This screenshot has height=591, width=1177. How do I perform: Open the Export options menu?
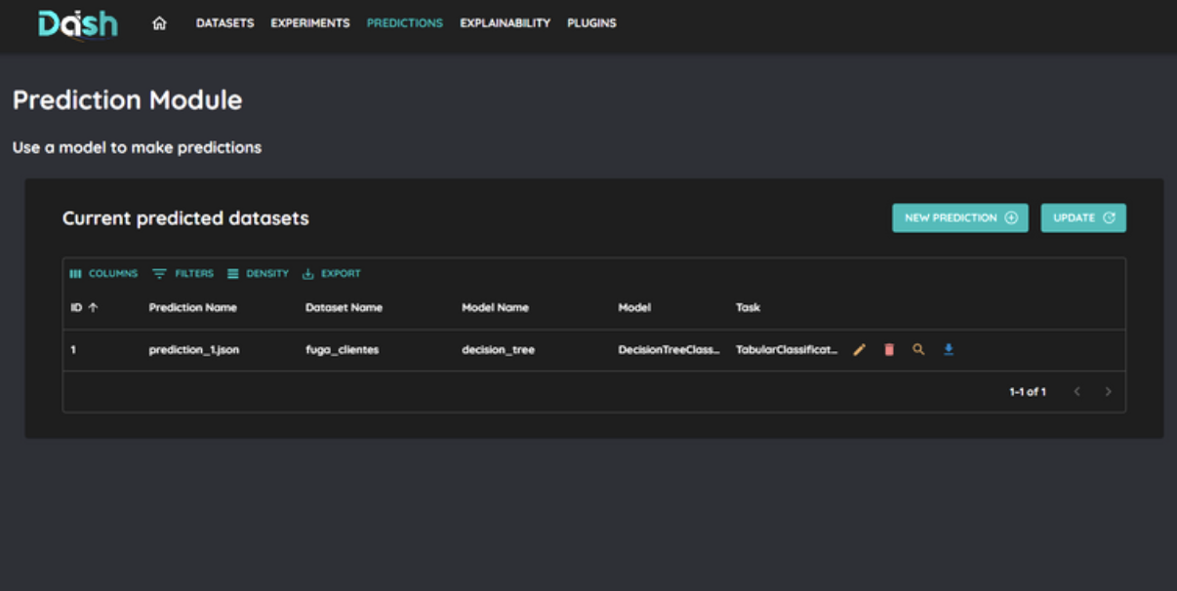tap(332, 274)
